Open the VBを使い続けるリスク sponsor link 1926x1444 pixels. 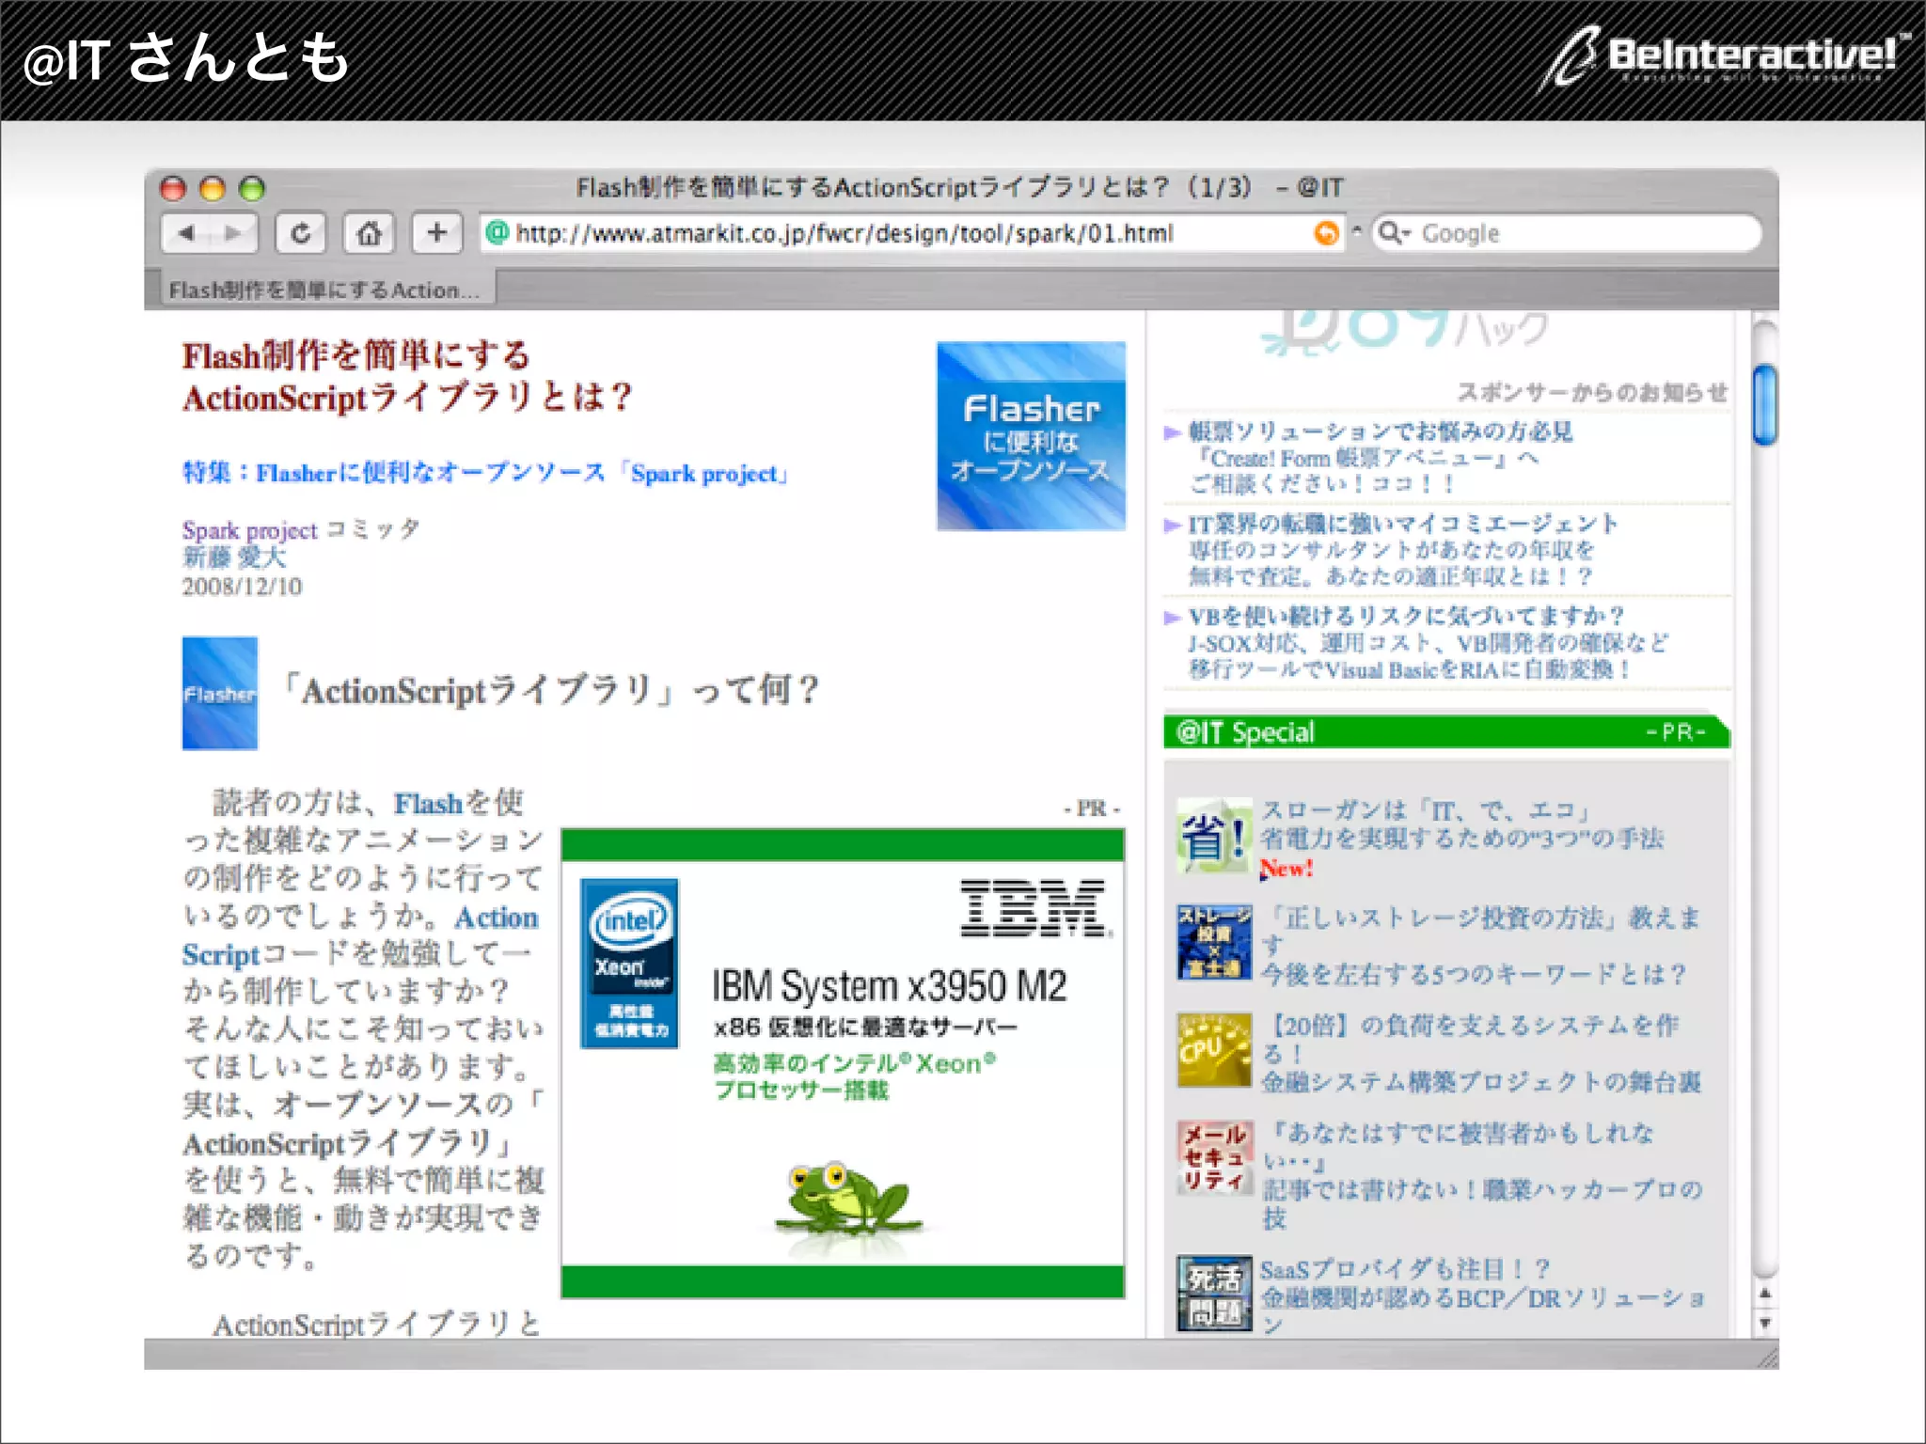pyautogui.click(x=1405, y=617)
